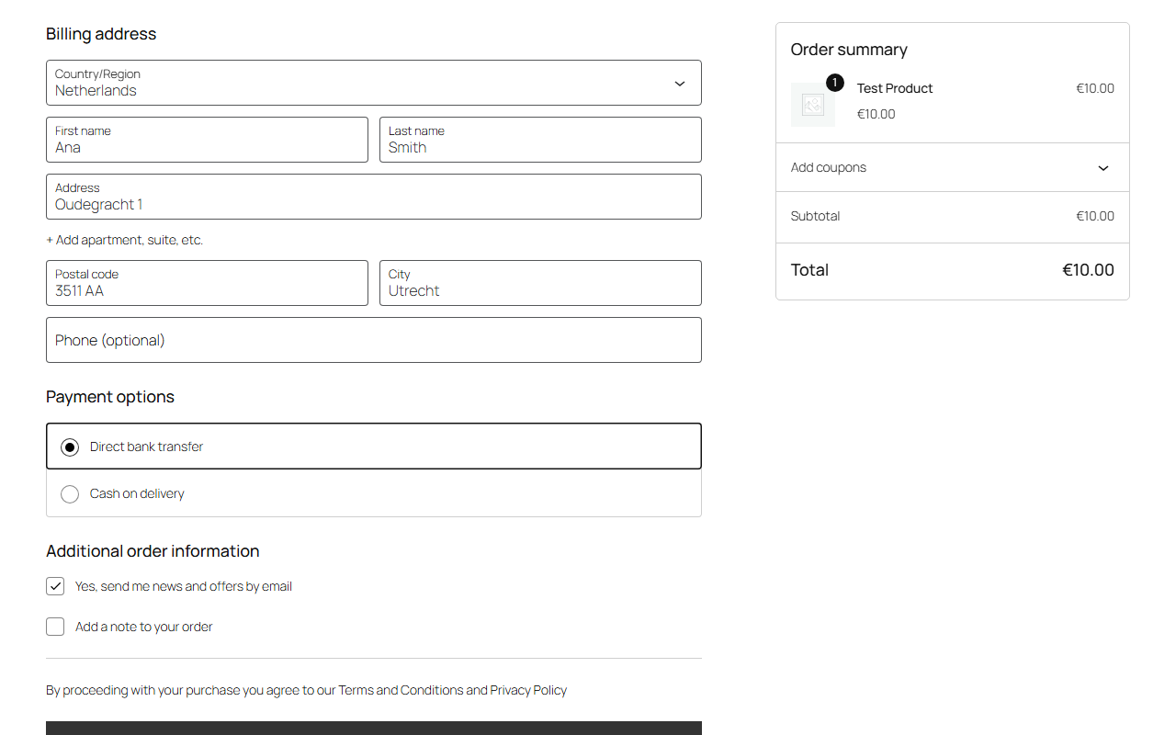Viewport: 1176px width, 735px height.
Task: Click the City input field
Action: [540, 283]
